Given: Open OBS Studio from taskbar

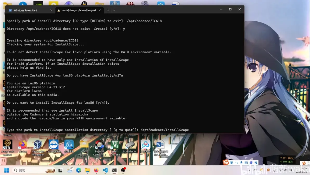Looking at the screenshot, I should click(x=123, y=170).
